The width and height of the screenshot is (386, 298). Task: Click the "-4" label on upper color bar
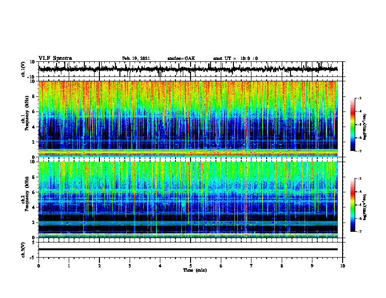click(360, 112)
